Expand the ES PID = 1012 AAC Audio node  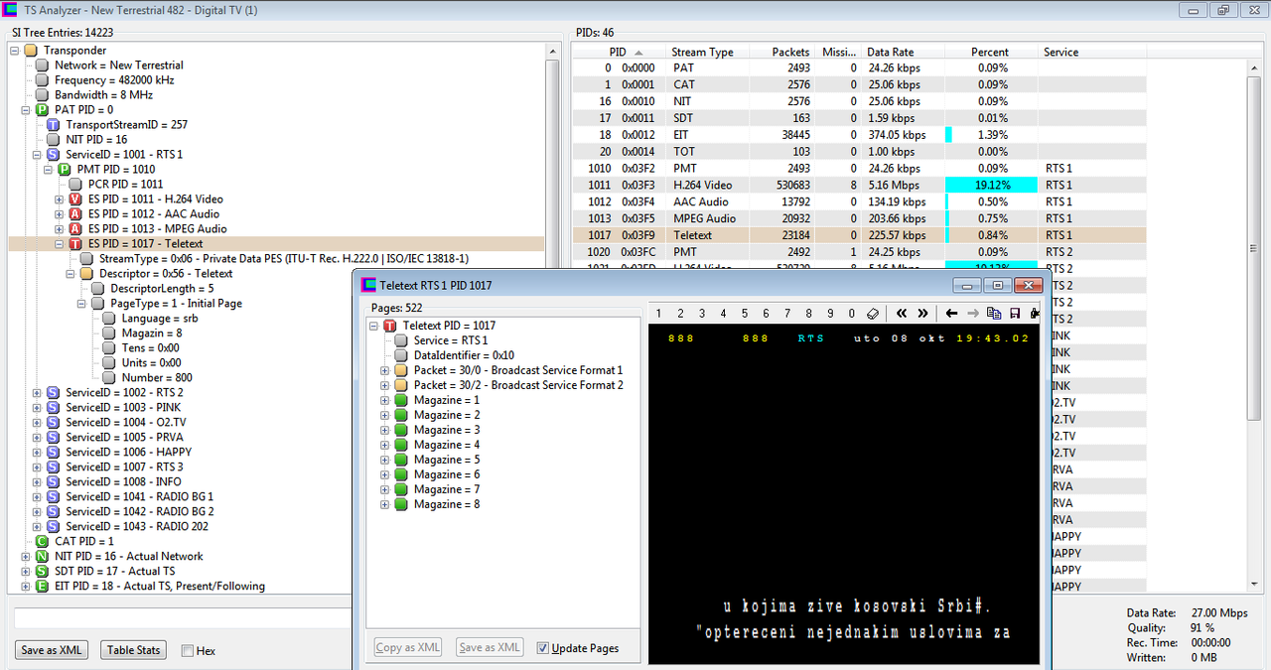pos(60,214)
